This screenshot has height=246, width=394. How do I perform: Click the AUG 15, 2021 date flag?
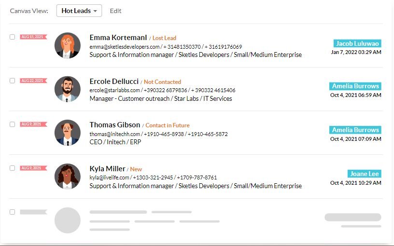[33, 37]
